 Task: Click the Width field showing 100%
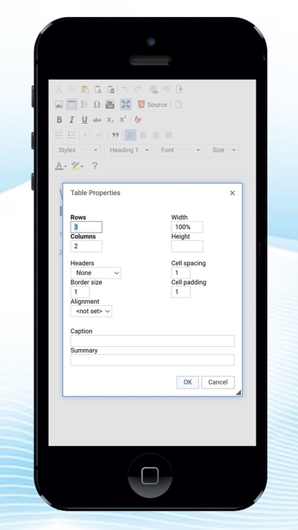point(187,227)
